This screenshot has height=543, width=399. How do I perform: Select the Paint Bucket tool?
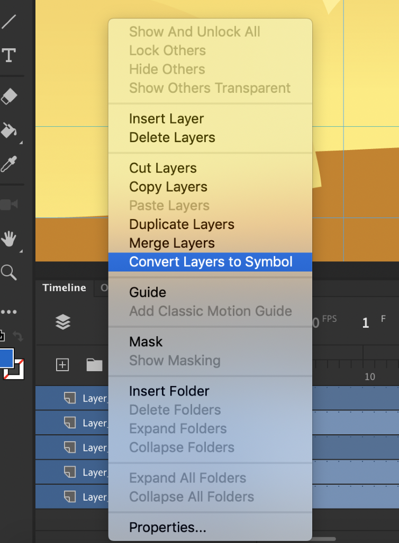9,130
